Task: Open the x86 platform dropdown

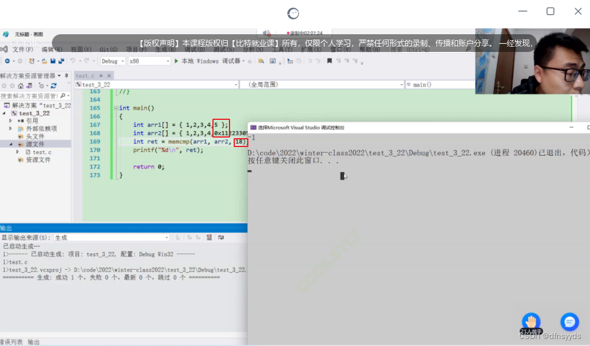Action: coord(149,61)
